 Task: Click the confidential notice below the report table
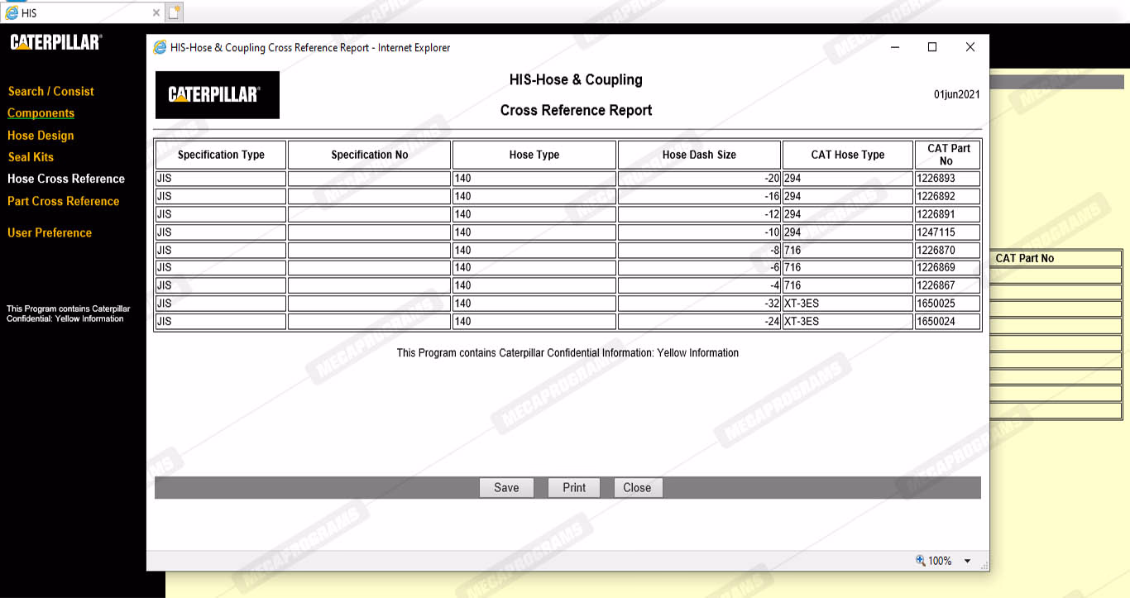point(567,352)
